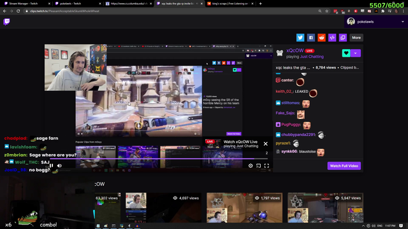Viewport: 408px width, 229px height.
Task: Dismiss the Watch xQcOW Live banner
Action: (265, 144)
